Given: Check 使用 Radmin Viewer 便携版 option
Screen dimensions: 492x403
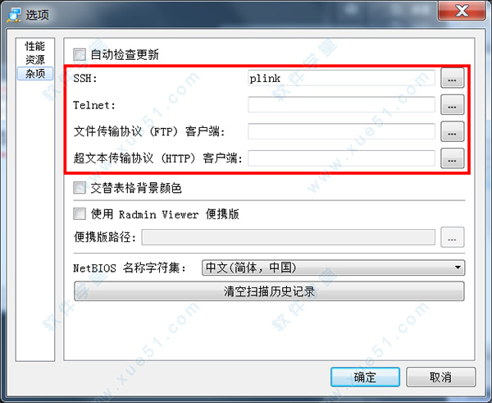Looking at the screenshot, I should coord(80,214).
